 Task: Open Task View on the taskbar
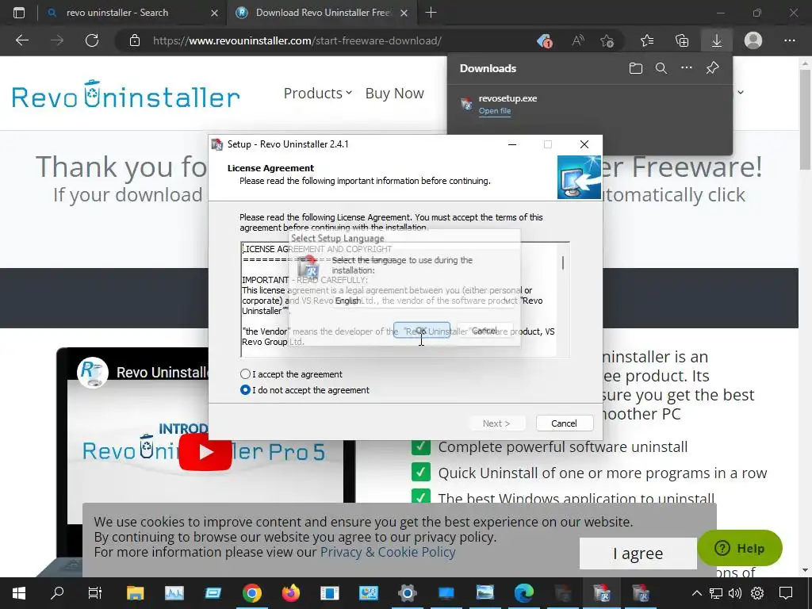click(x=95, y=593)
